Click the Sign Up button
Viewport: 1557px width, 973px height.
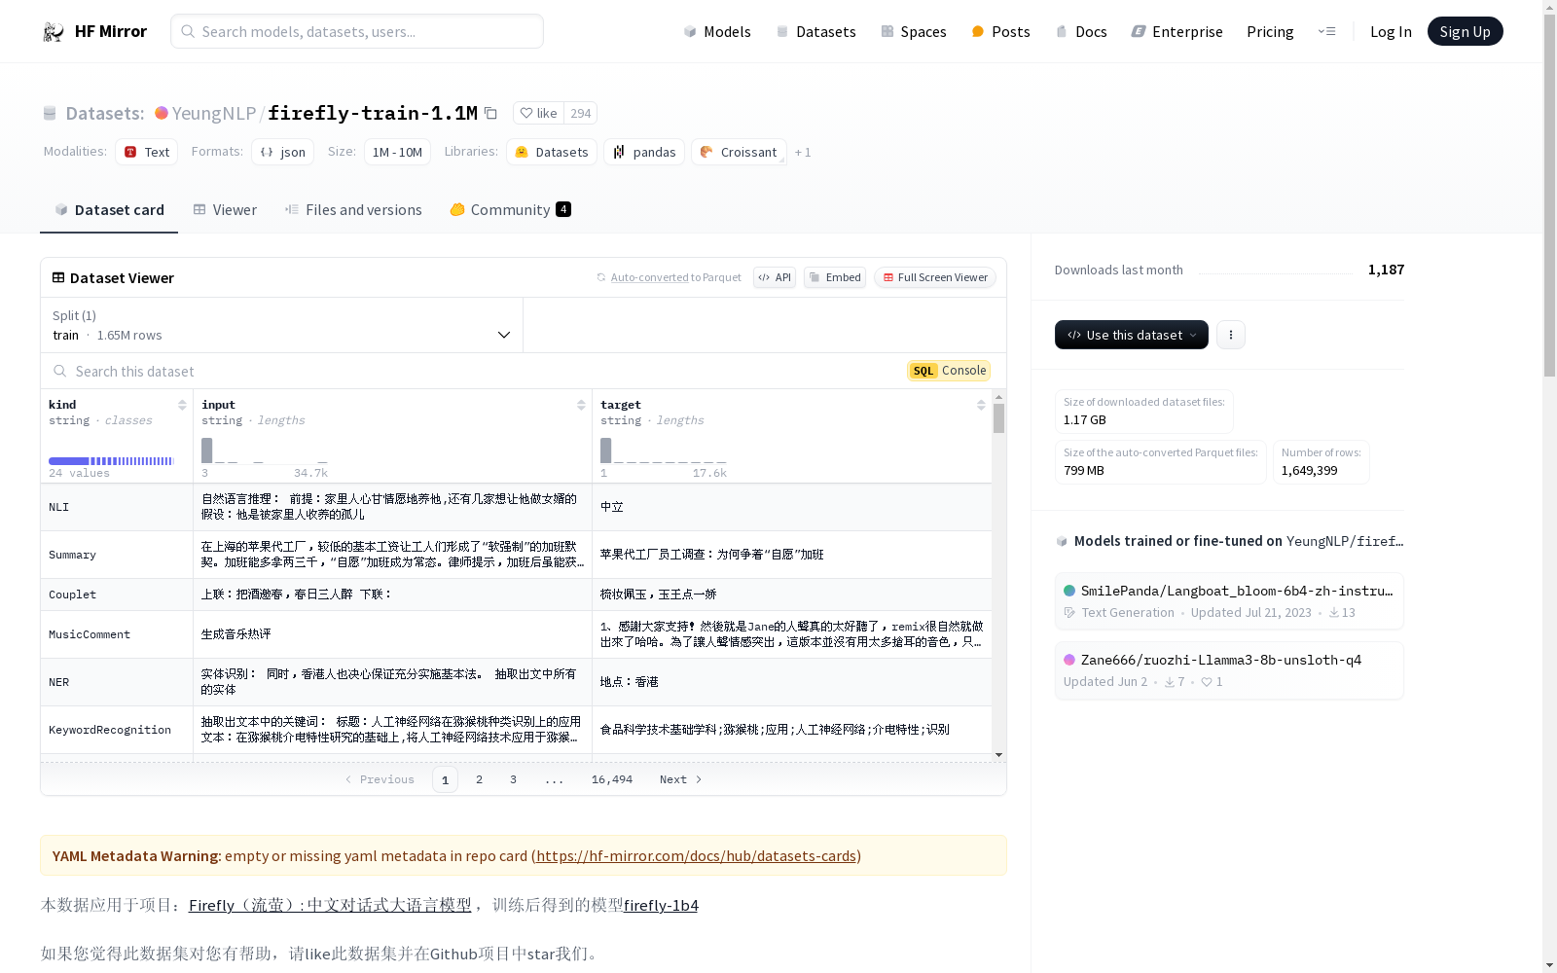click(1465, 31)
